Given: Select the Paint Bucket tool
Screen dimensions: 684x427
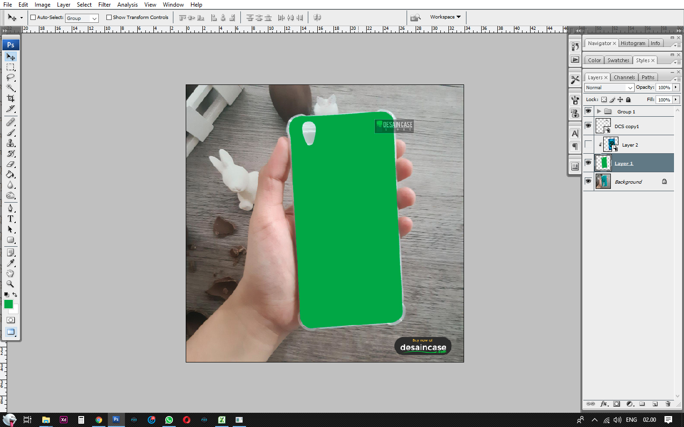Looking at the screenshot, I should [x=10, y=175].
